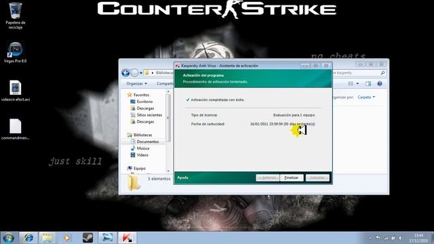Click the blue help icon in Explorer
This screenshot has width=434, height=244.
(380, 83)
